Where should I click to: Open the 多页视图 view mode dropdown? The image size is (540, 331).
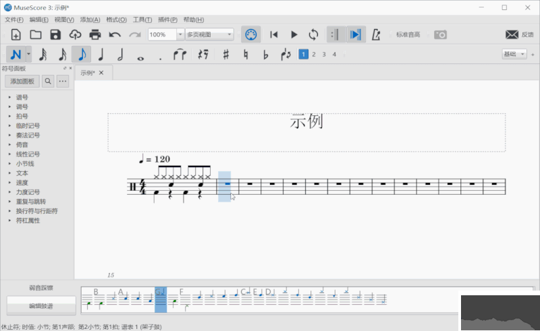click(x=230, y=34)
